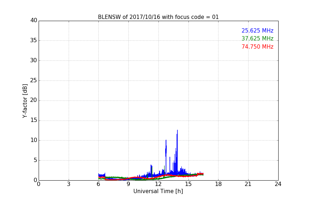309x206 pixels.
Task: Click the x-axis tick label 12
Action: (158, 184)
